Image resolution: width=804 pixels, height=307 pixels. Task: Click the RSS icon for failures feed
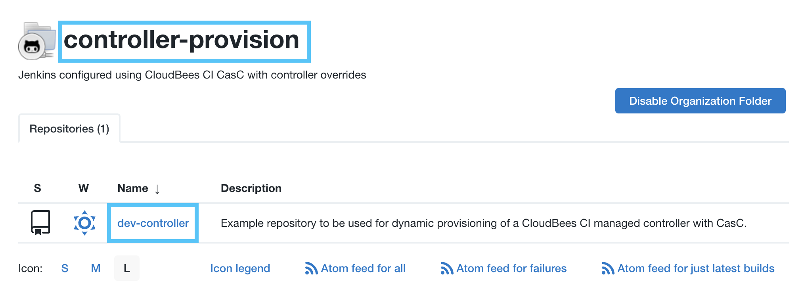[x=447, y=269]
